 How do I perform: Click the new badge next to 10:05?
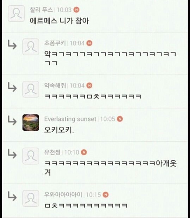120,119
